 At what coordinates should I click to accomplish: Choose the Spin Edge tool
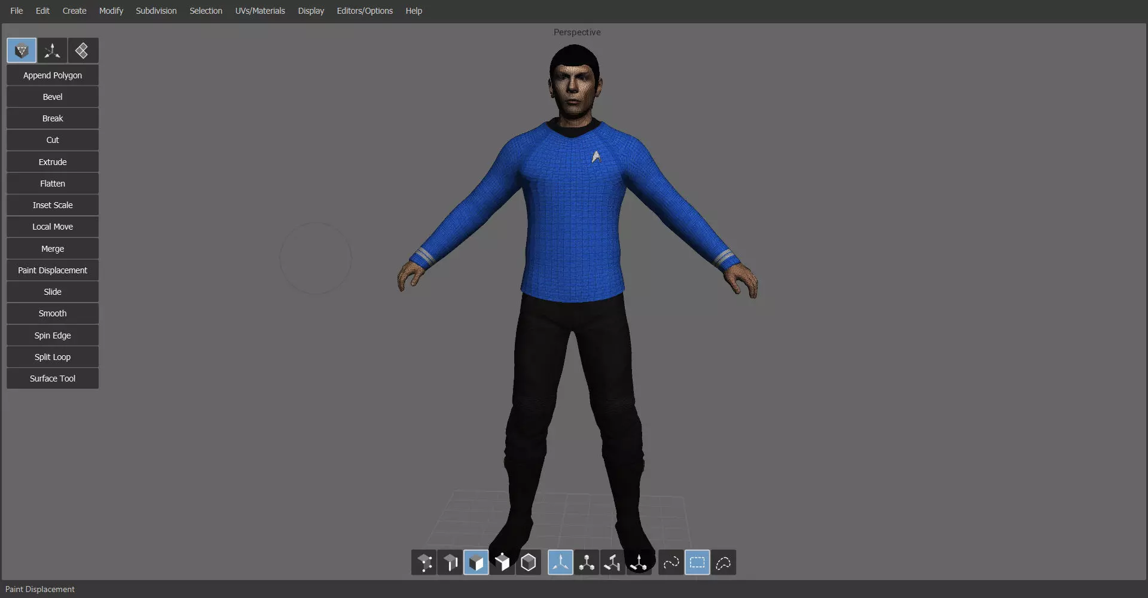click(x=53, y=335)
